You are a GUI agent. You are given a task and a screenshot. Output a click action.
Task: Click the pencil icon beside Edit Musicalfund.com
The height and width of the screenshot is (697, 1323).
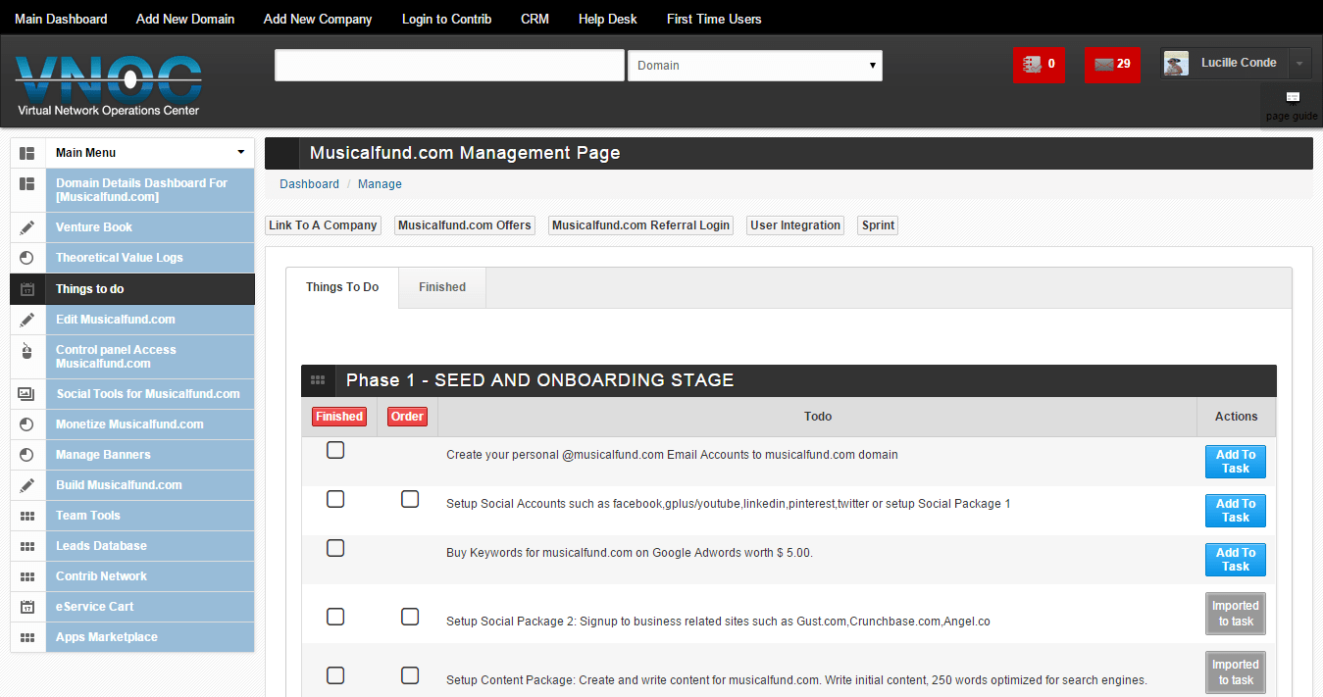point(27,320)
